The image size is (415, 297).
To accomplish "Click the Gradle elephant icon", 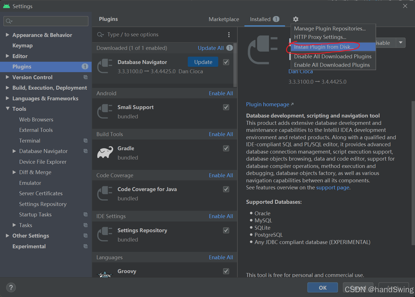I will [105, 152].
